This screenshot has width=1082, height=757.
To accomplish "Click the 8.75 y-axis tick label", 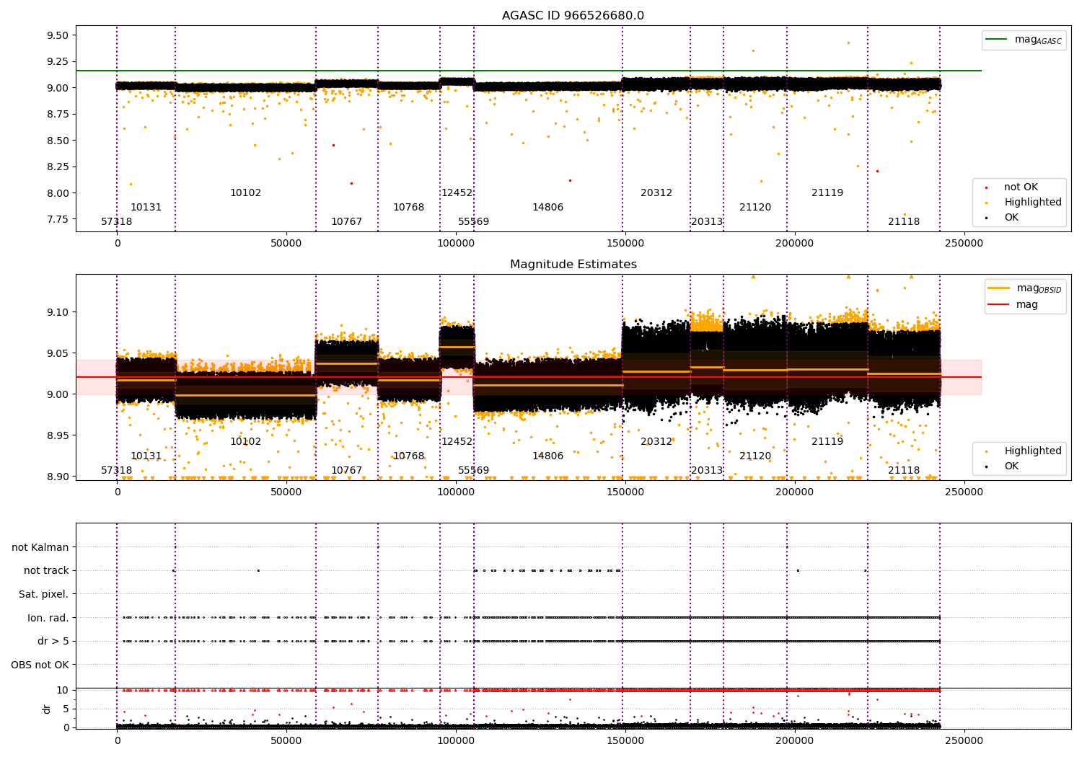I will (58, 114).
